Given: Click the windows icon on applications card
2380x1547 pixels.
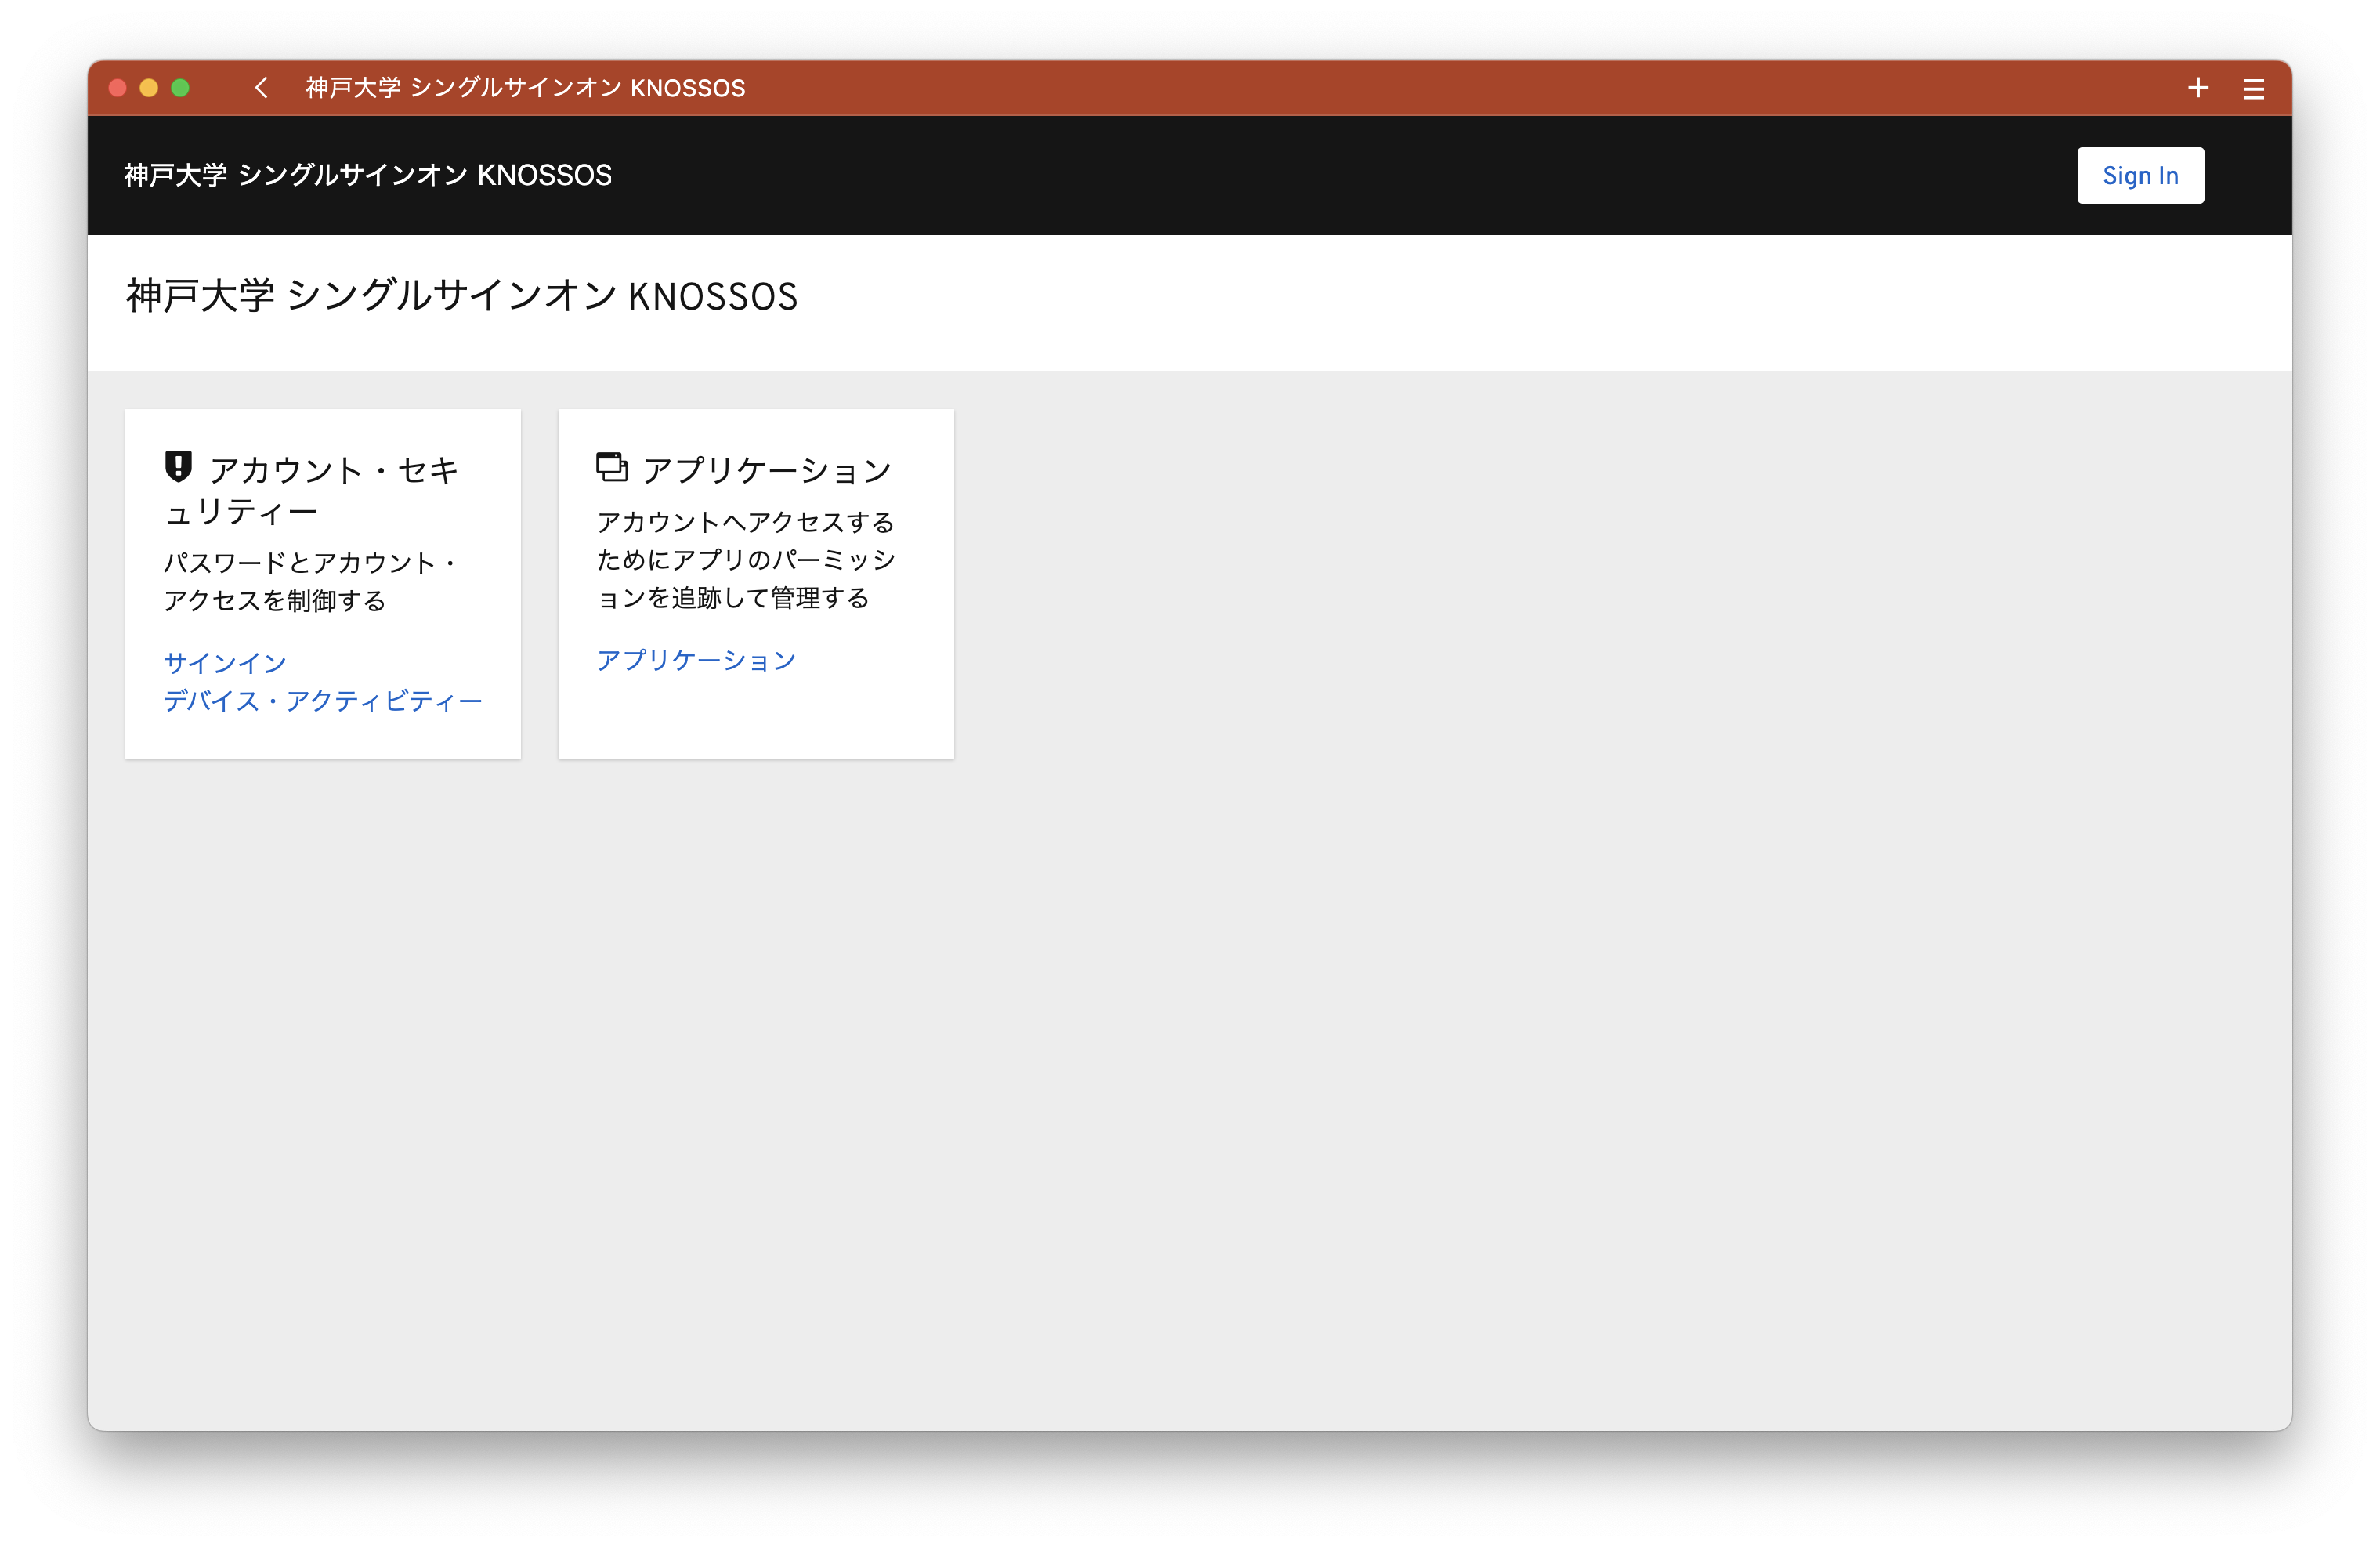Looking at the screenshot, I should tap(612, 466).
